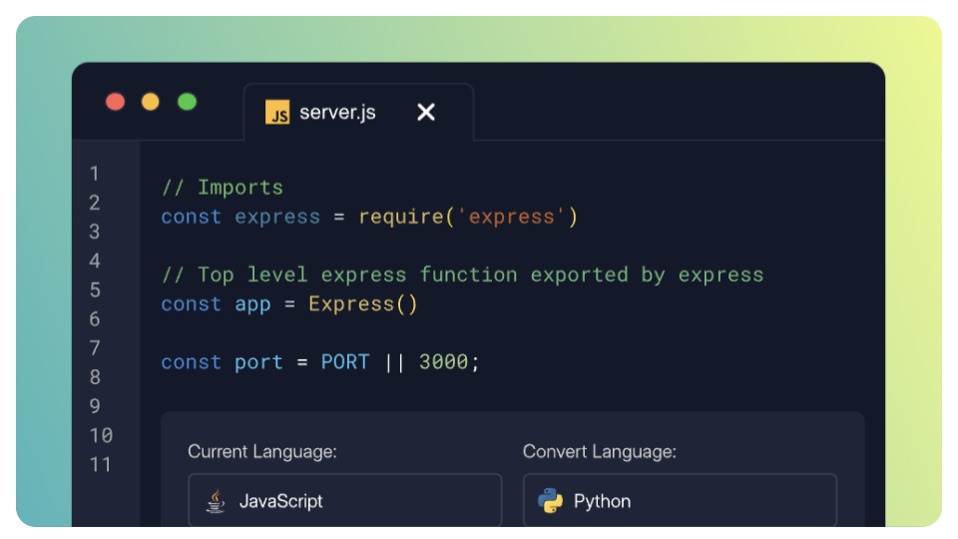
Task: Select the server.js tab
Action: pos(358,112)
